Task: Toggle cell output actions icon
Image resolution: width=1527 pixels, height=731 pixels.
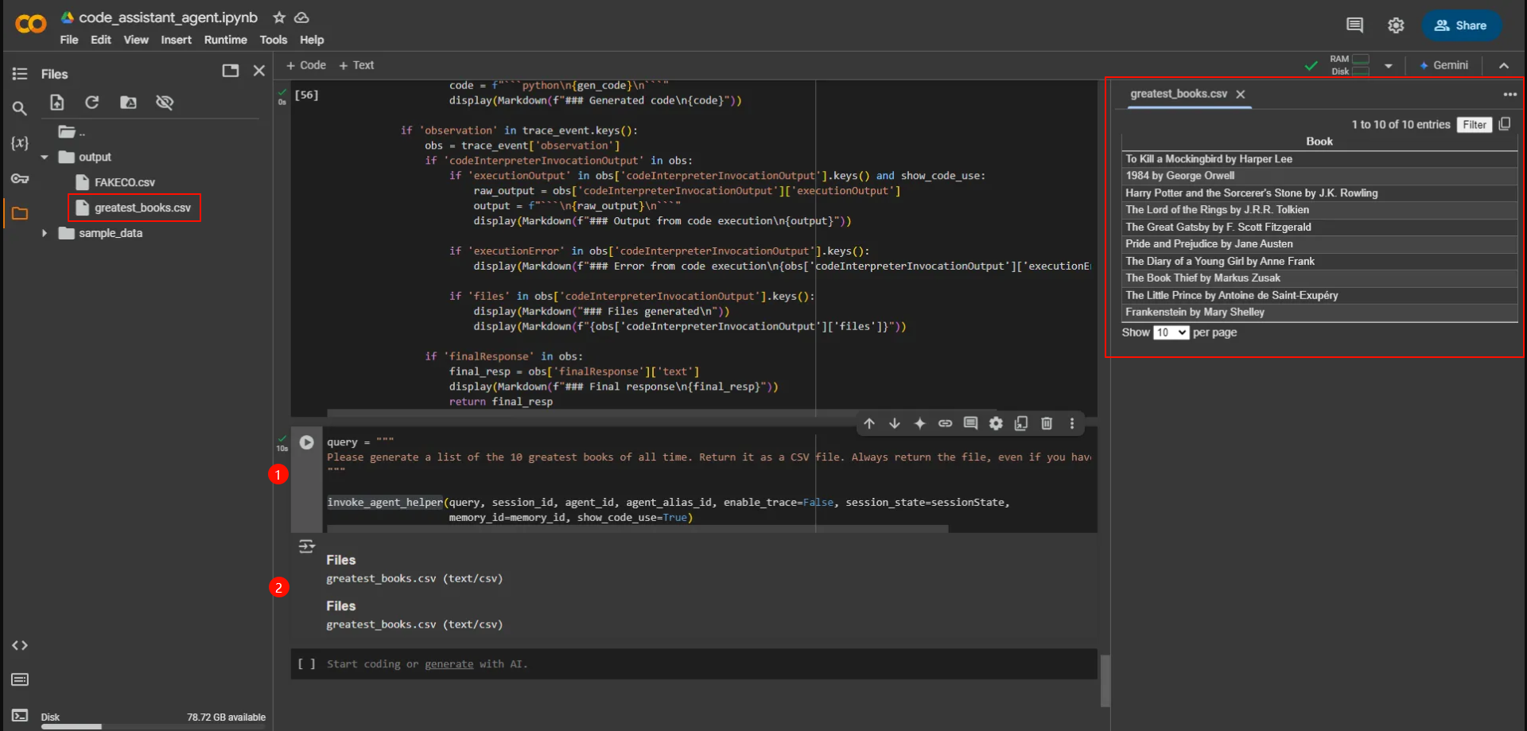Action: [x=306, y=546]
